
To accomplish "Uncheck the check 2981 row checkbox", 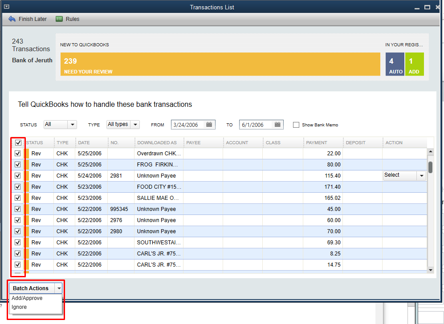I will (x=17, y=175).
